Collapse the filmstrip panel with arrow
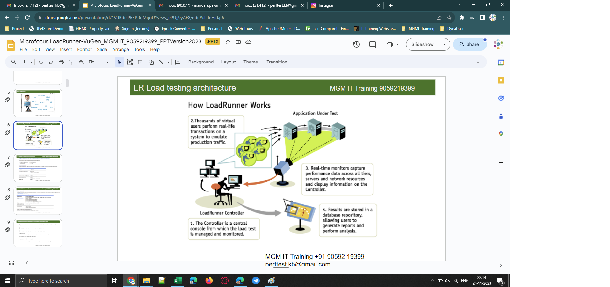Image resolution: width=610 pixels, height=287 pixels. [27, 263]
